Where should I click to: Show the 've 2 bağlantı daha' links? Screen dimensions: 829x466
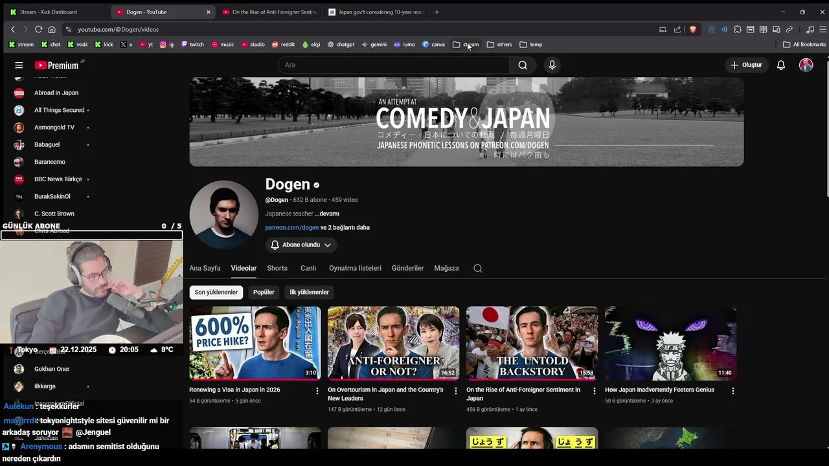coord(345,227)
